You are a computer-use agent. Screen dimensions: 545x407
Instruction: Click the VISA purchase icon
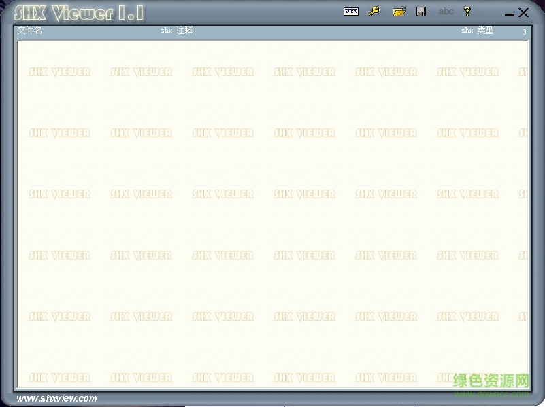click(x=351, y=12)
